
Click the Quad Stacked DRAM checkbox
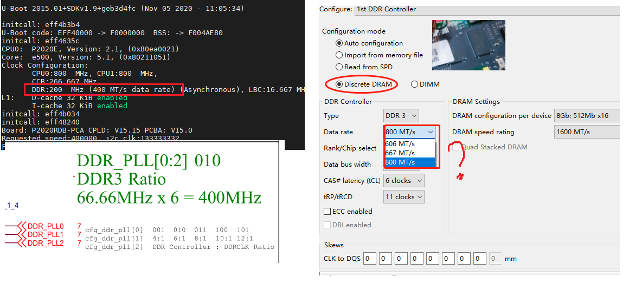pos(455,147)
